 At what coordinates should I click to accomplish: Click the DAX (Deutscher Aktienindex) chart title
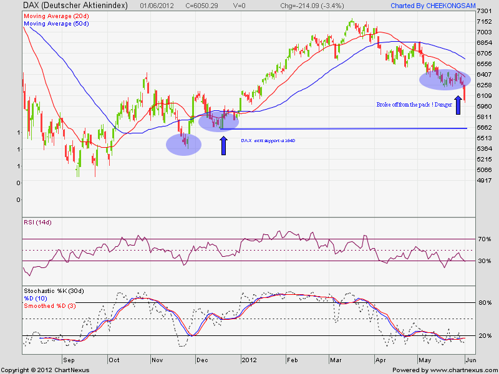pos(75,6)
